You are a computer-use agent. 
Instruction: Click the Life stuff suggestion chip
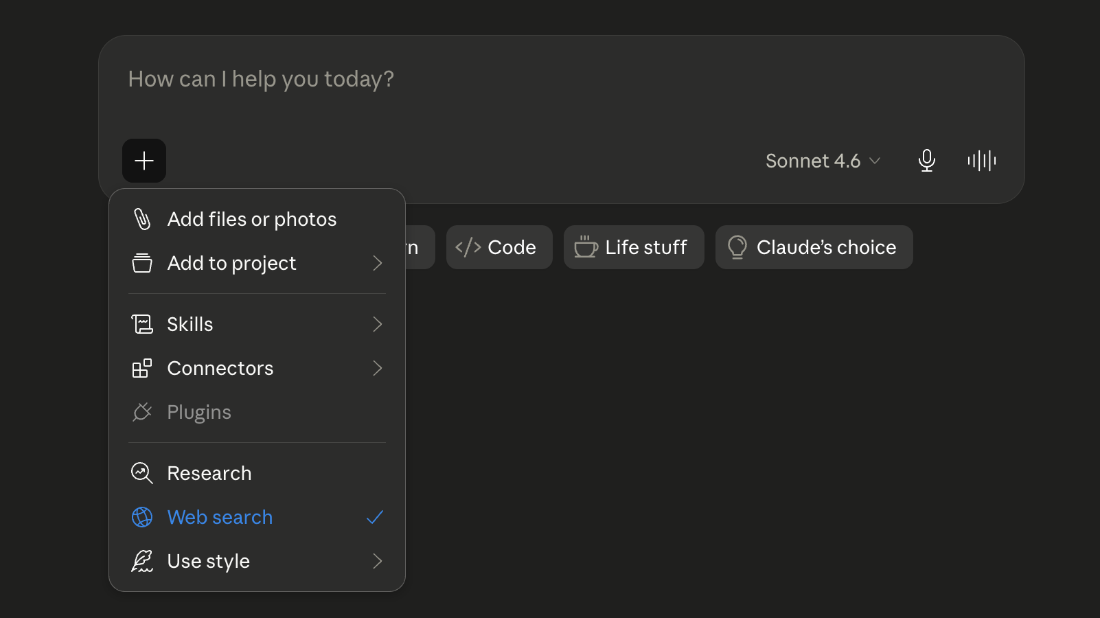[x=634, y=247]
